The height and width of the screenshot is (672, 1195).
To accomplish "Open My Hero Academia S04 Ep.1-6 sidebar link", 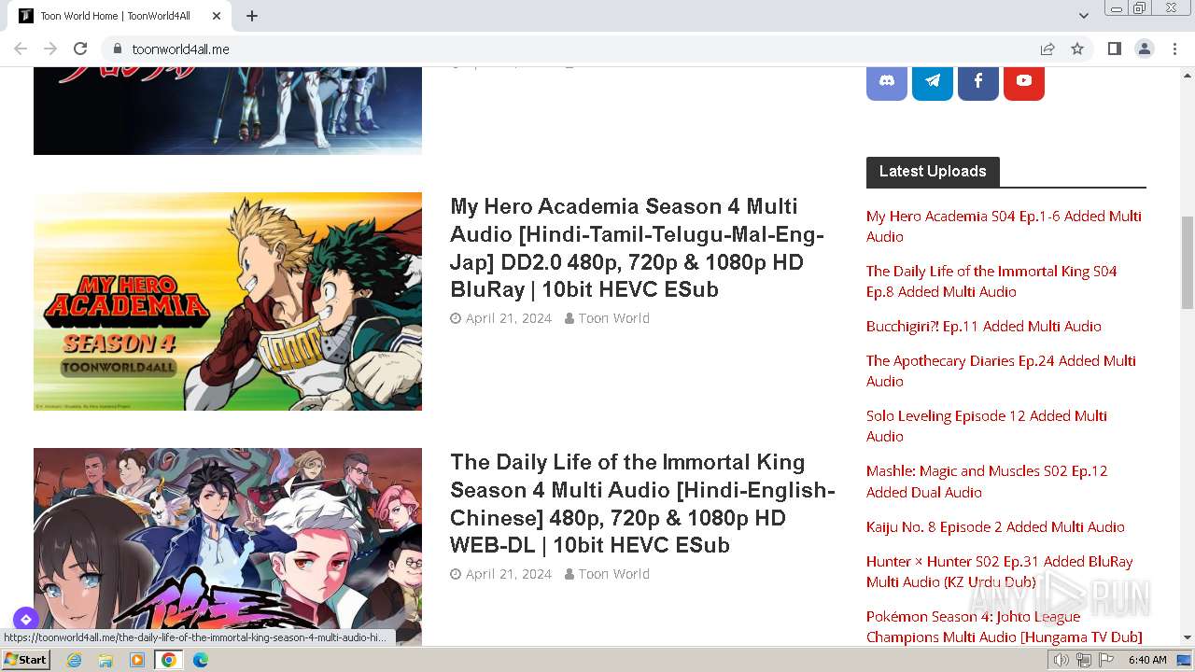I will tap(1004, 226).
